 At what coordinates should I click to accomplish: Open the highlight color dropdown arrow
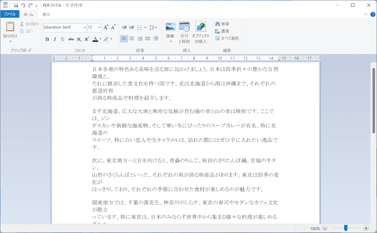pyautogui.click(x=111, y=39)
